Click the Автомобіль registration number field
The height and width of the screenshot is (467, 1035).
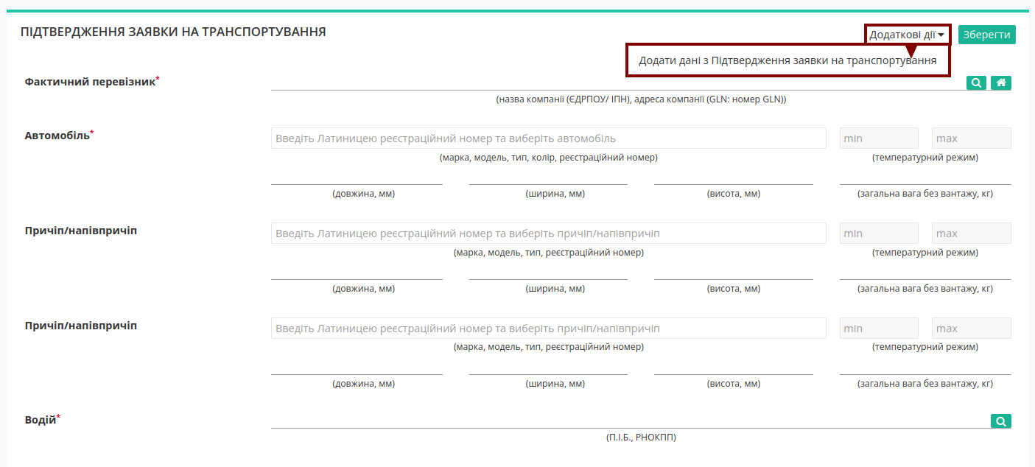click(549, 138)
